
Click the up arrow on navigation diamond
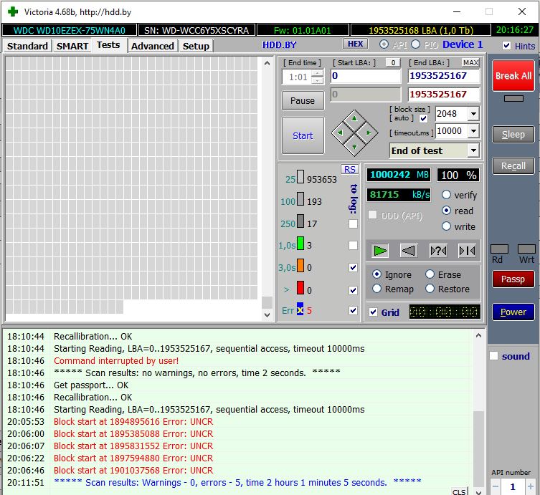point(354,119)
